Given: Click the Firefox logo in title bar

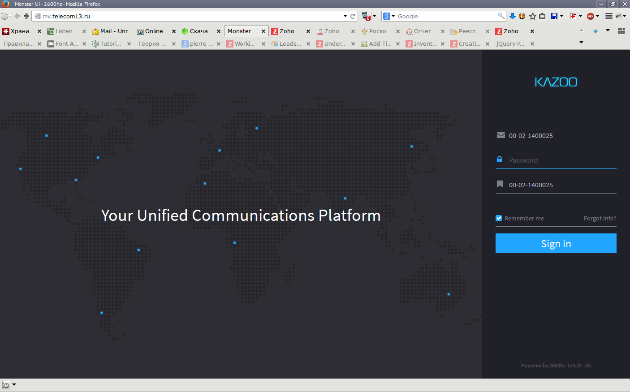Looking at the screenshot, I should tap(5, 4).
